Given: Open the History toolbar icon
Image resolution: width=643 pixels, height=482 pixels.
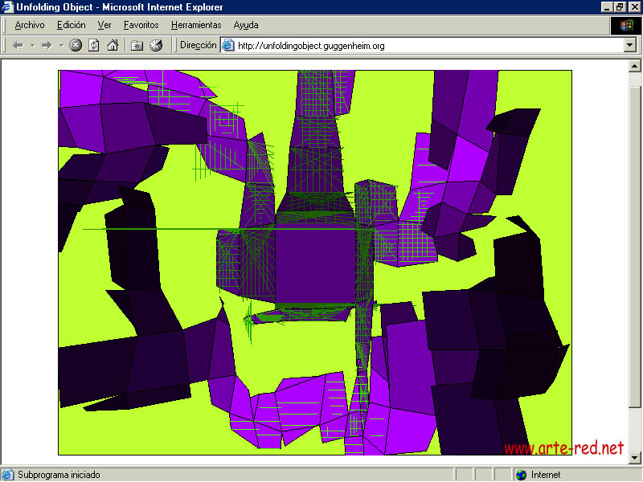Looking at the screenshot, I should [156, 46].
